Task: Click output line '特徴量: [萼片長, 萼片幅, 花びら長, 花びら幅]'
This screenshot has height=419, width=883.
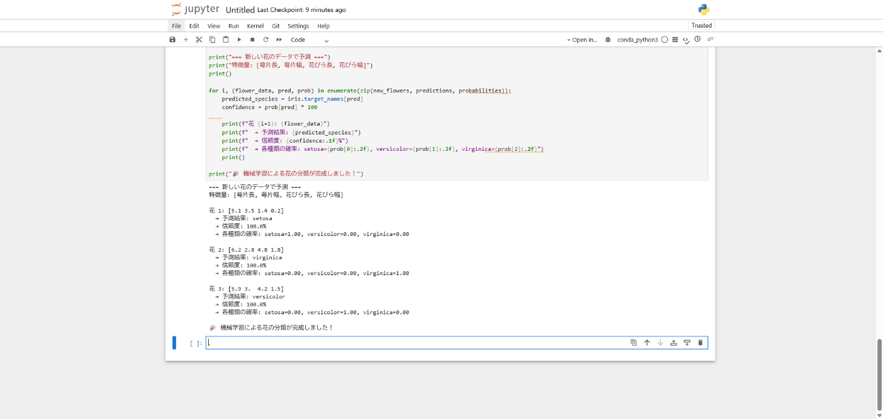Action: coord(276,195)
